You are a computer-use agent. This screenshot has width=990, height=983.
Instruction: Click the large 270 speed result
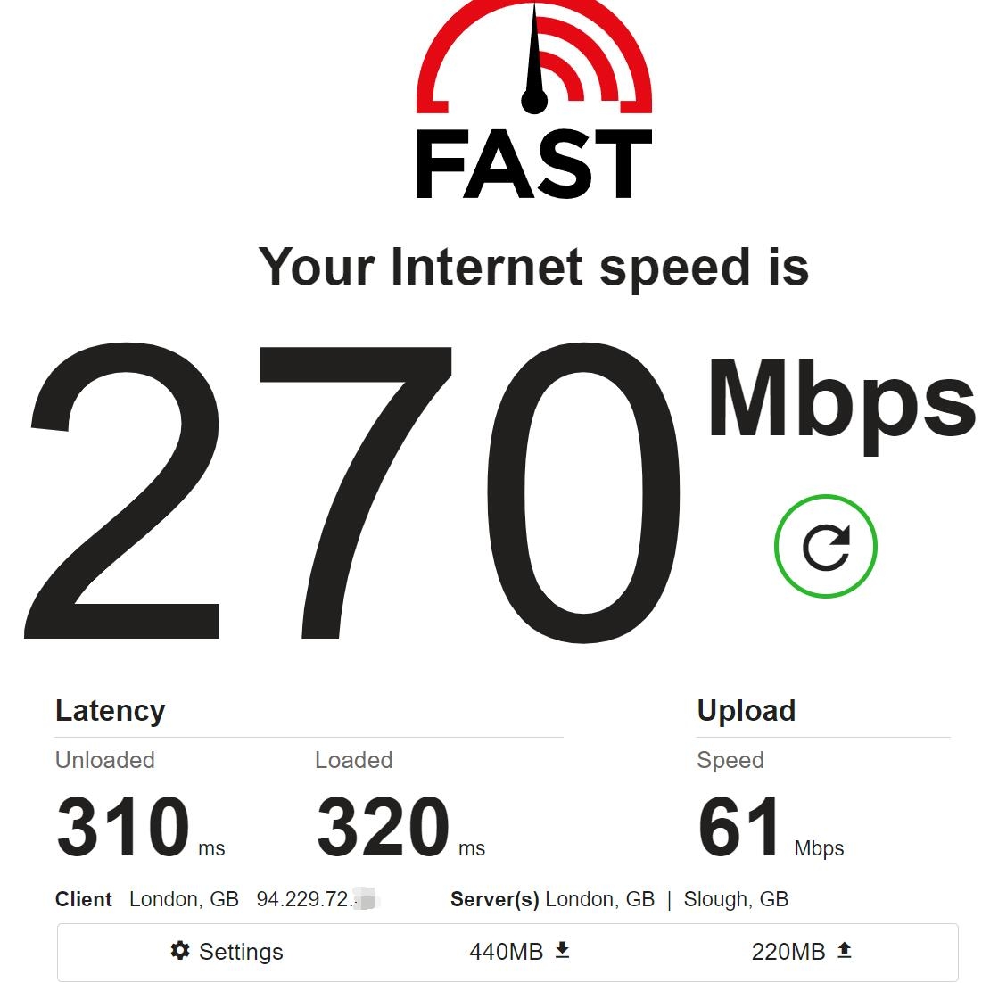[x=352, y=492]
